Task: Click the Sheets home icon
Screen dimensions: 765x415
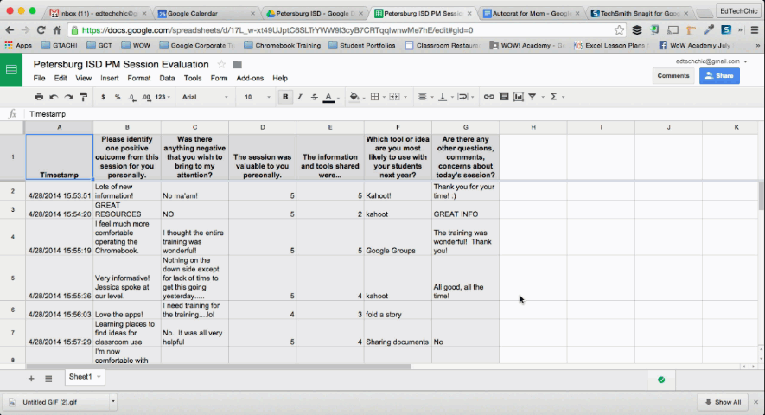Action: [11, 70]
